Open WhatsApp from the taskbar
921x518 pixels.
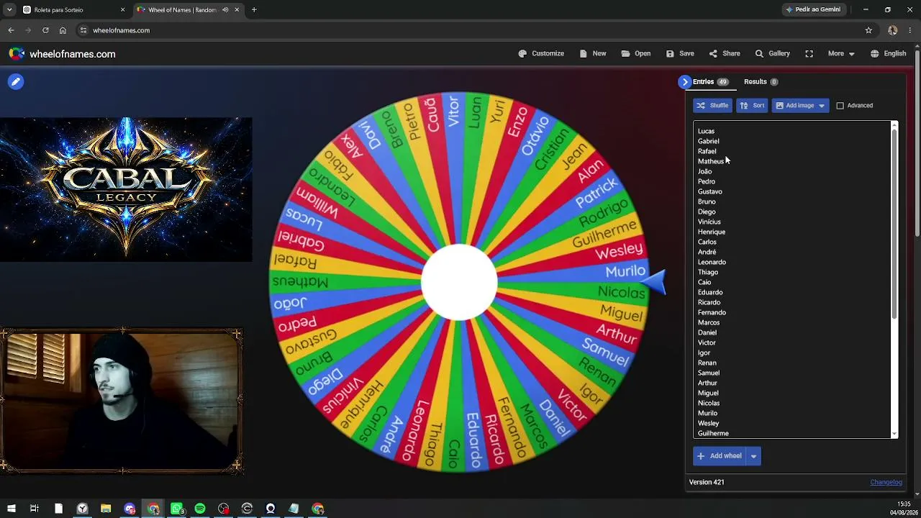(x=177, y=509)
